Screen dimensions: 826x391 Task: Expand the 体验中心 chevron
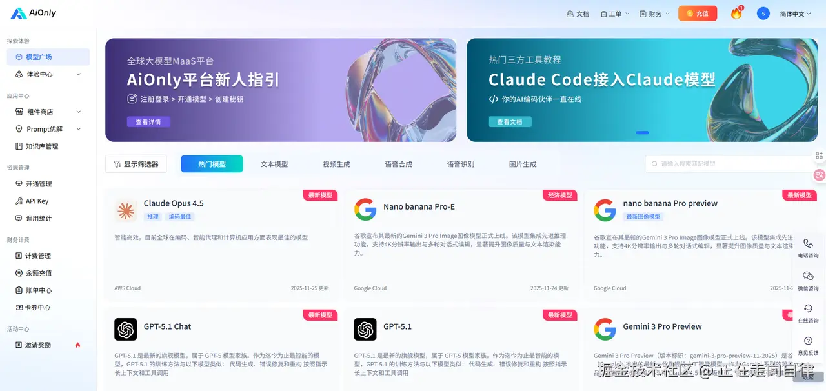point(79,74)
